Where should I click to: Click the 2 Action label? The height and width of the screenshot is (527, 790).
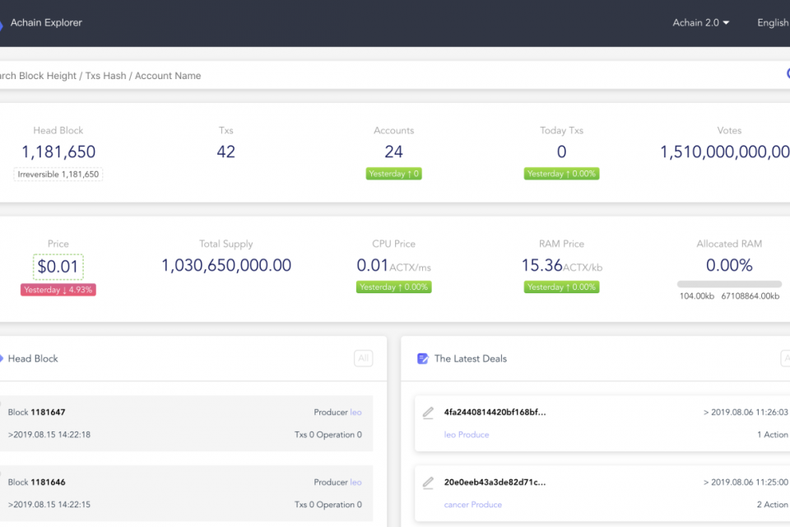[x=773, y=504]
